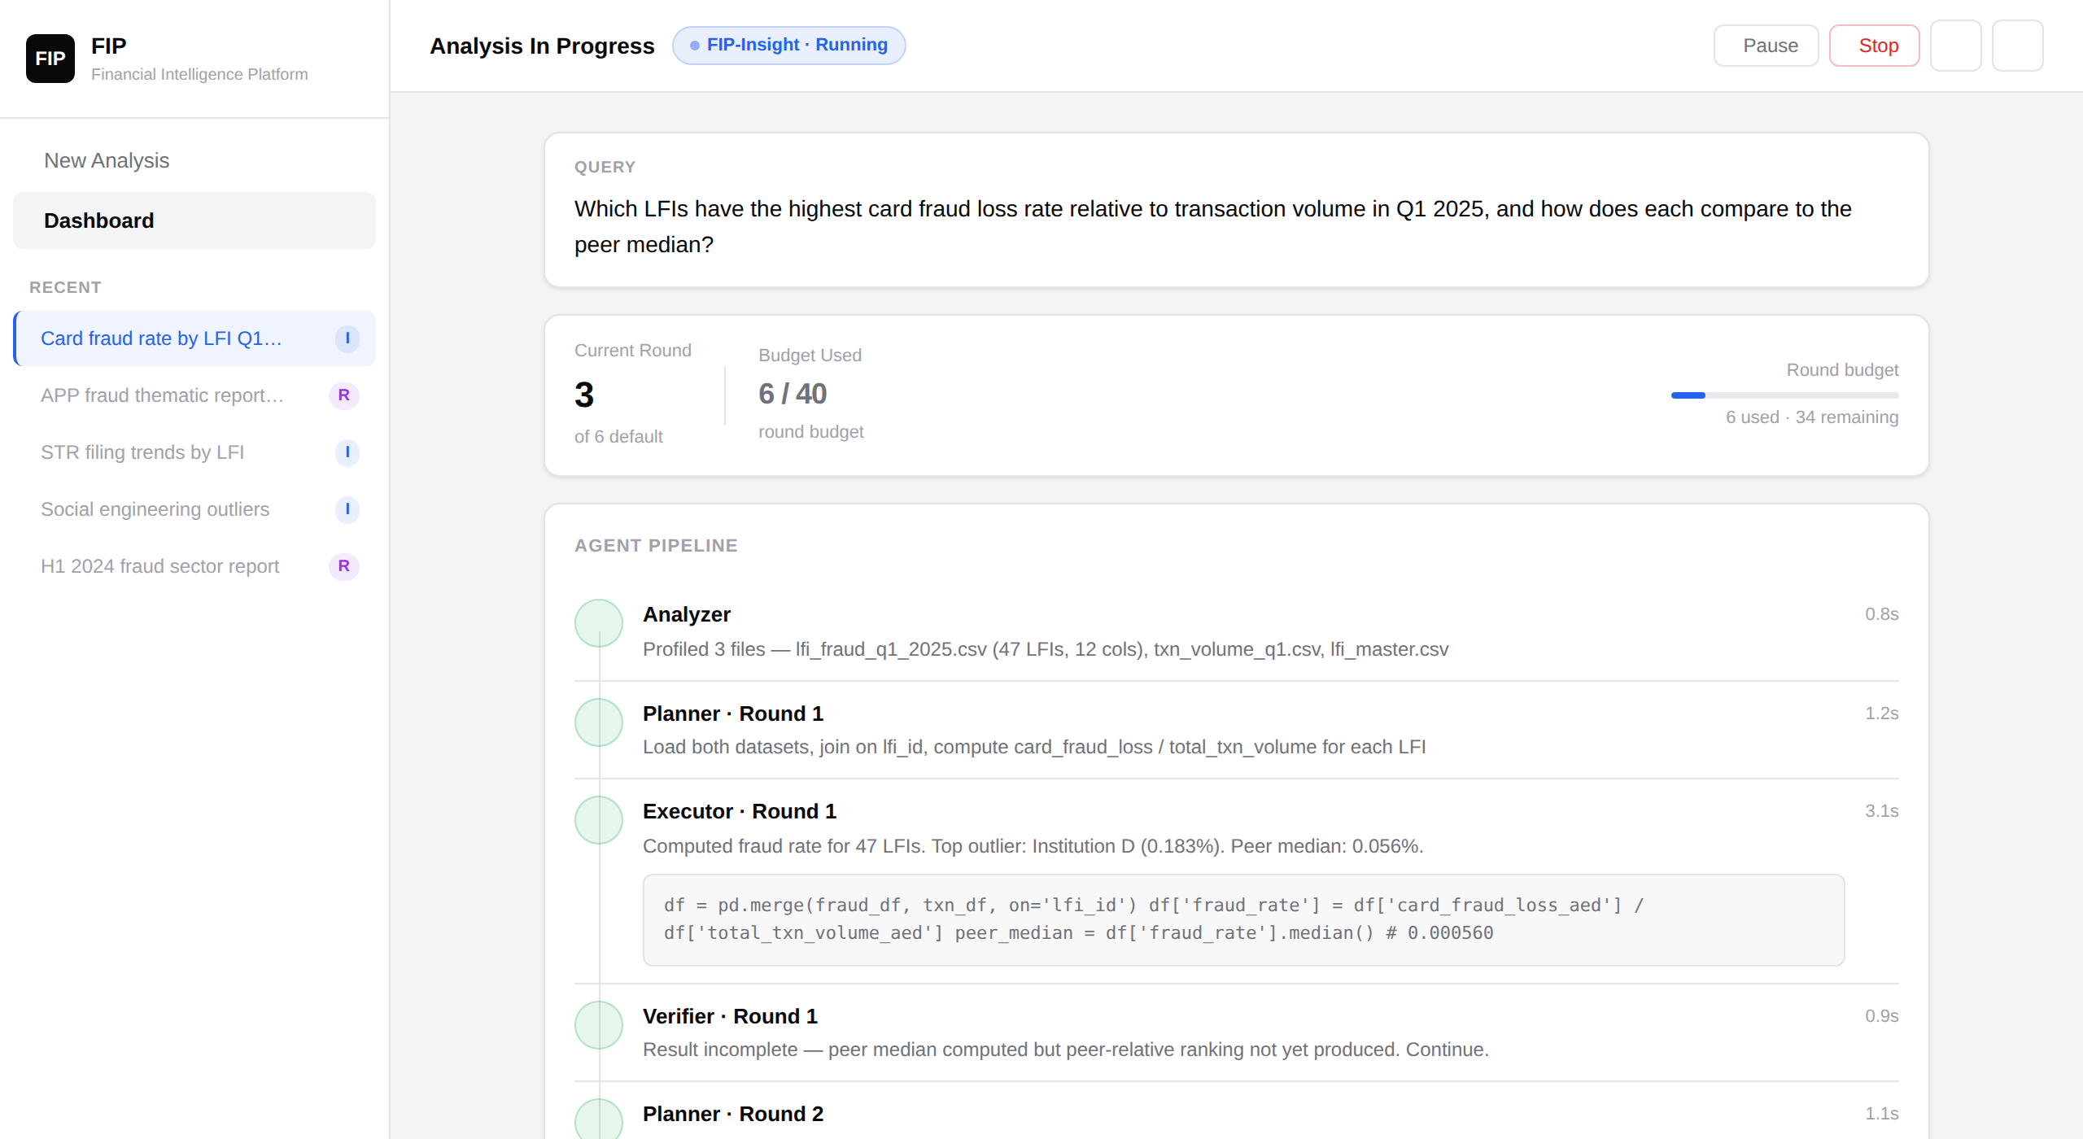Image resolution: width=2083 pixels, height=1139 pixels.
Task: Select the 'Verifier · Round 1' step title
Action: pos(730,1016)
